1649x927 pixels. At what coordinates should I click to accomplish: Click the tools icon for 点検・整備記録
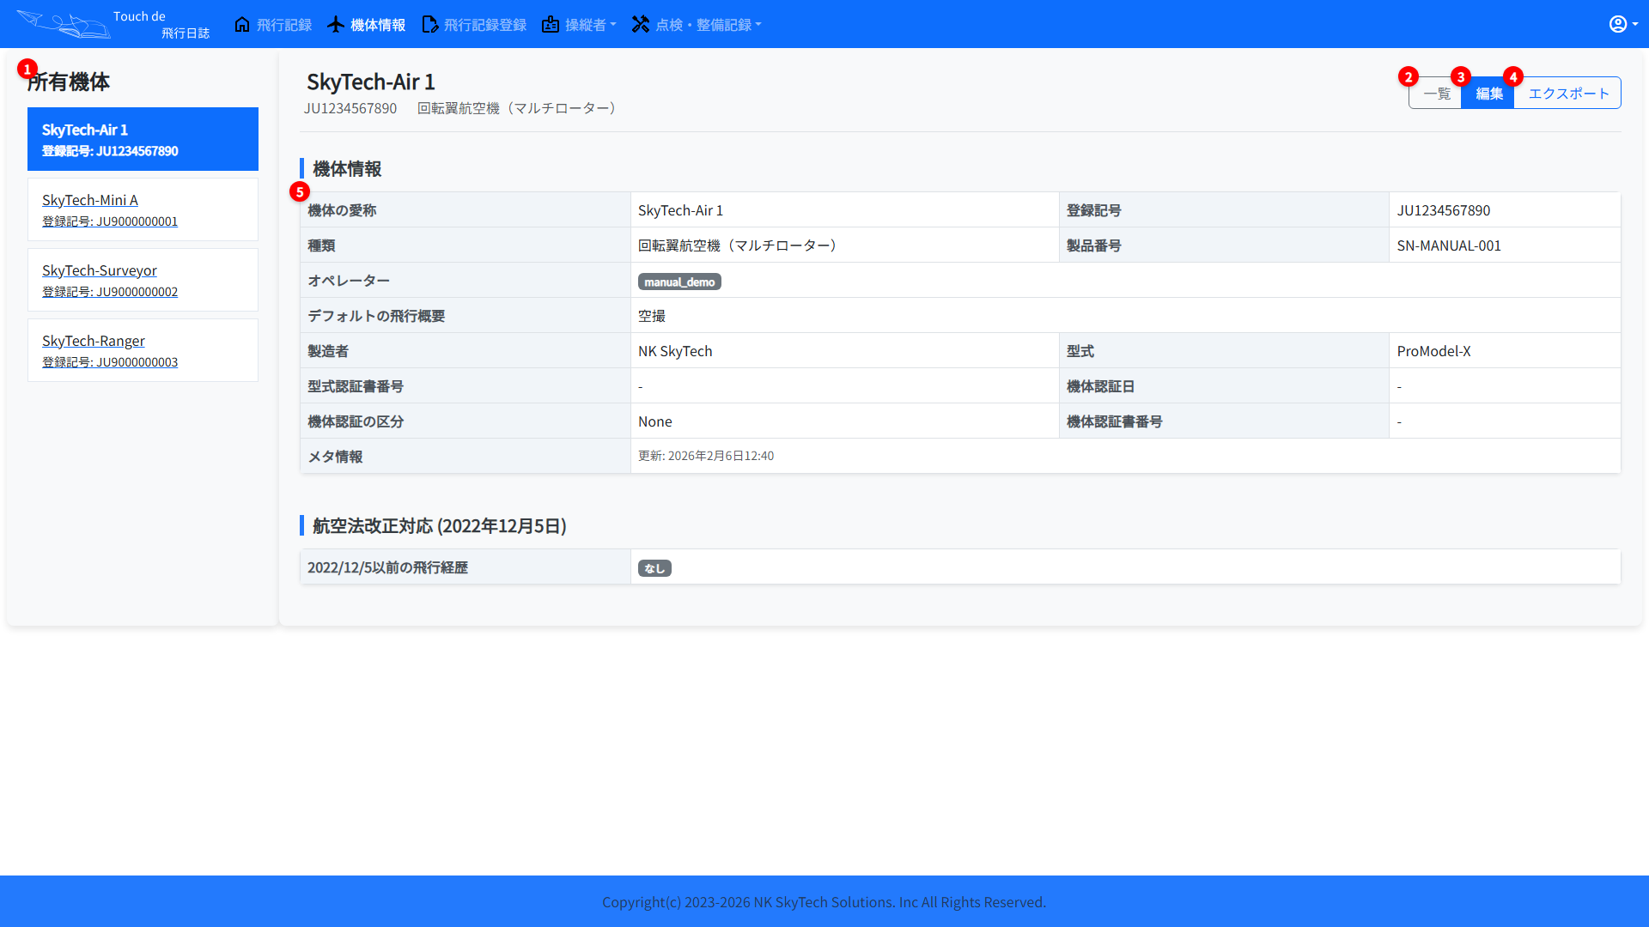(x=641, y=24)
